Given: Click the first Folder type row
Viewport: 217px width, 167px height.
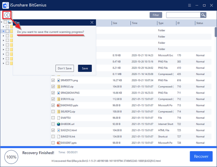Looking at the screenshot, I should [162, 30].
